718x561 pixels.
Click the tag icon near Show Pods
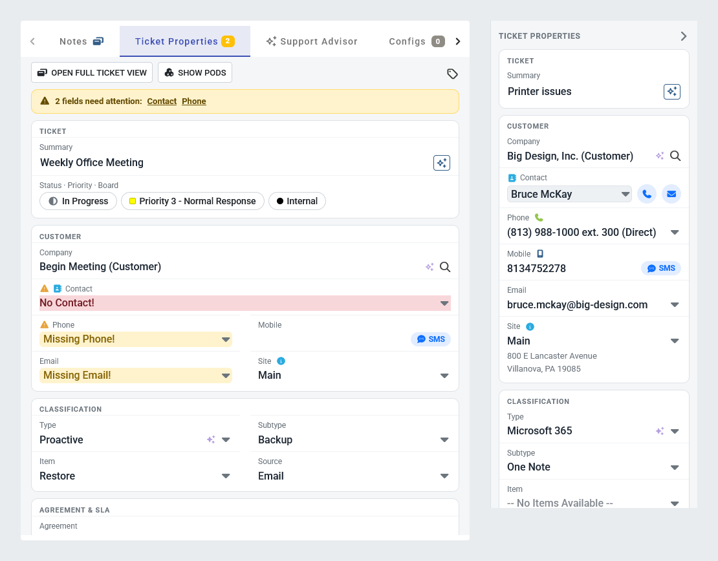point(452,74)
